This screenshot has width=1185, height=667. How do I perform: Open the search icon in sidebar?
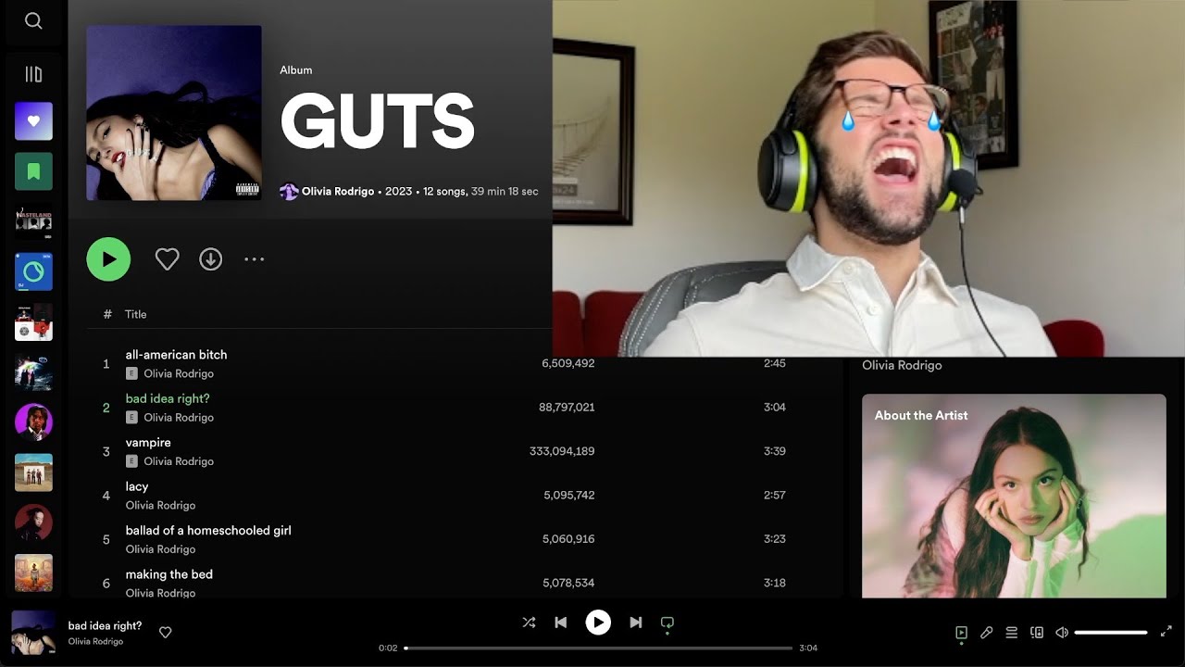pyautogui.click(x=33, y=20)
